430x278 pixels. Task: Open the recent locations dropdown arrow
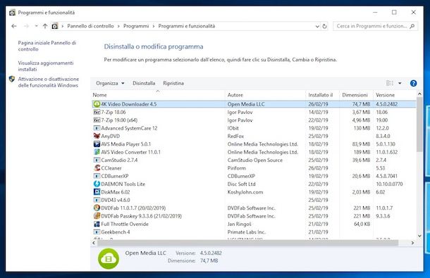(x=36, y=26)
